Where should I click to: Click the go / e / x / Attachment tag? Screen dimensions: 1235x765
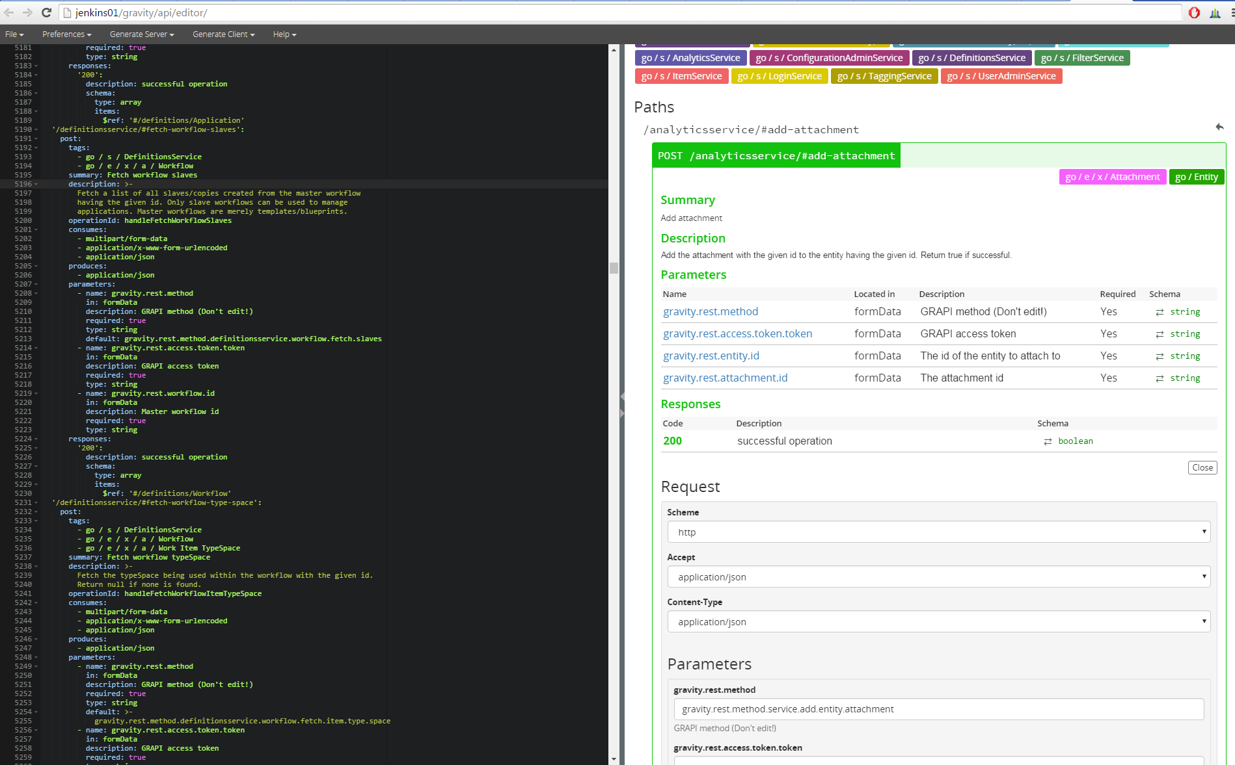point(1113,177)
